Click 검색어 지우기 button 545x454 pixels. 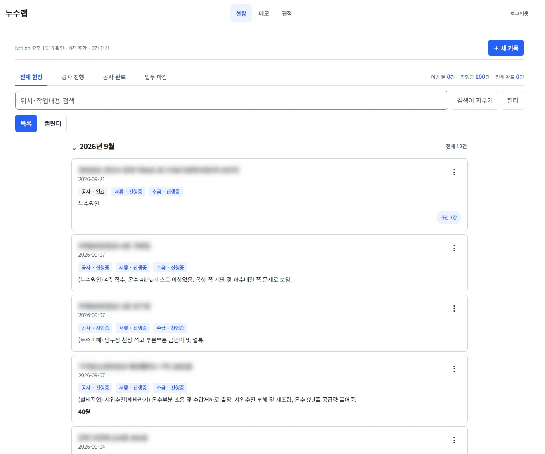coord(475,100)
